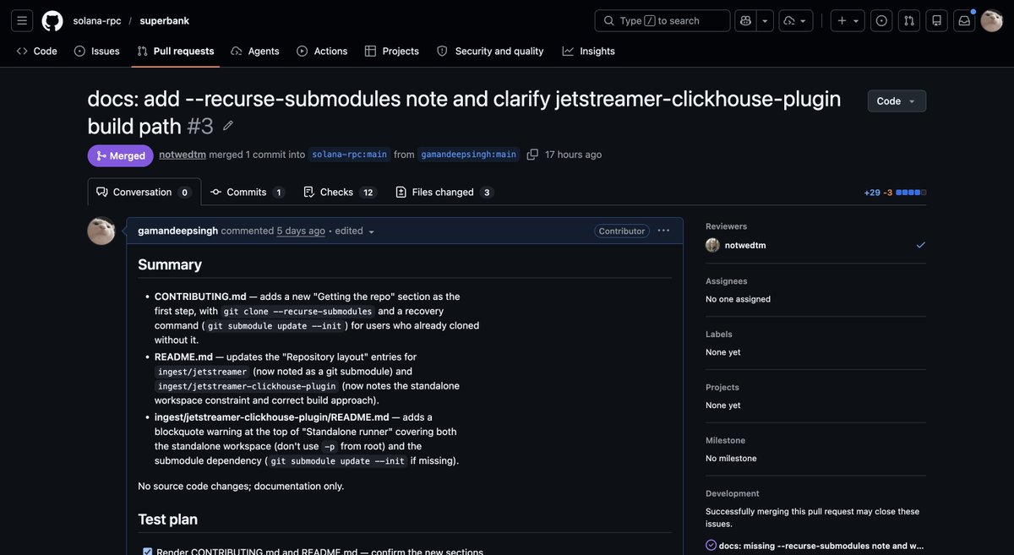Screen dimensions: 1014x555
Task: Open linked issue 'docs: missing --recurse-submodules'
Action: click(x=822, y=546)
